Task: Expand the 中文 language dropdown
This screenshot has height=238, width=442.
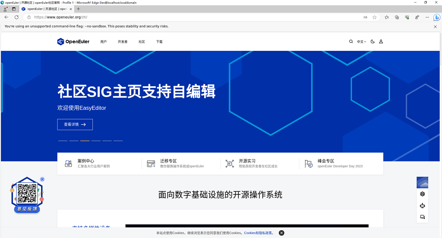Action: 361,42
